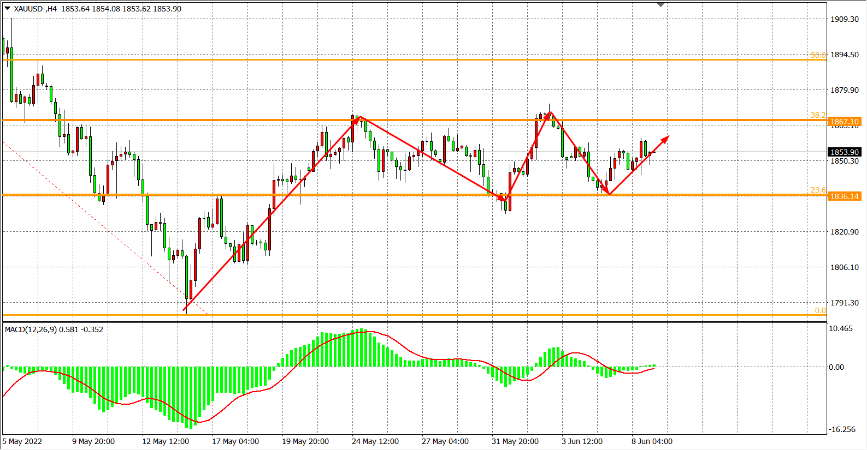This screenshot has width=867, height=450.
Task: Click the orange 1836.14 price tag
Action: coord(844,196)
